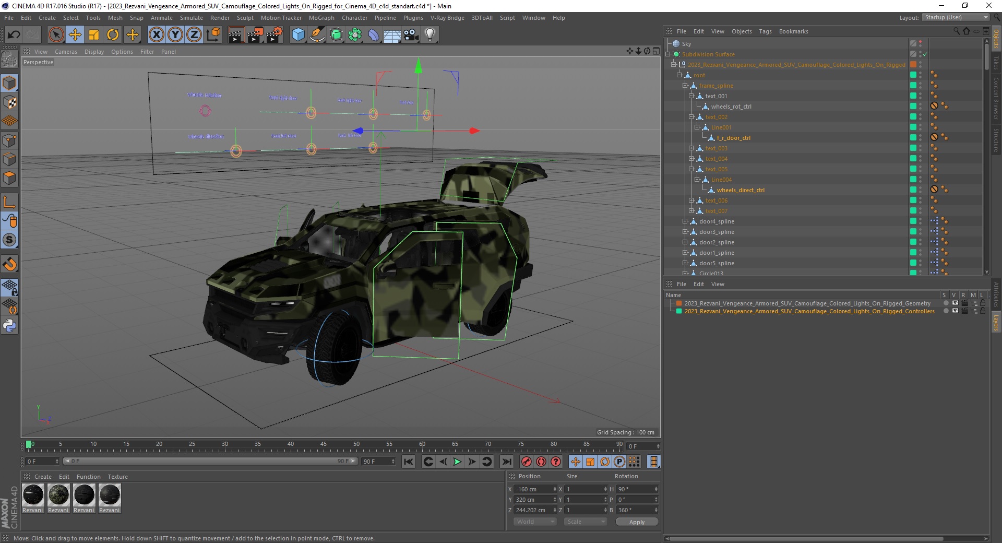Add a Subdivision Surface generator icon
This screenshot has height=543, width=1002.
tap(336, 35)
